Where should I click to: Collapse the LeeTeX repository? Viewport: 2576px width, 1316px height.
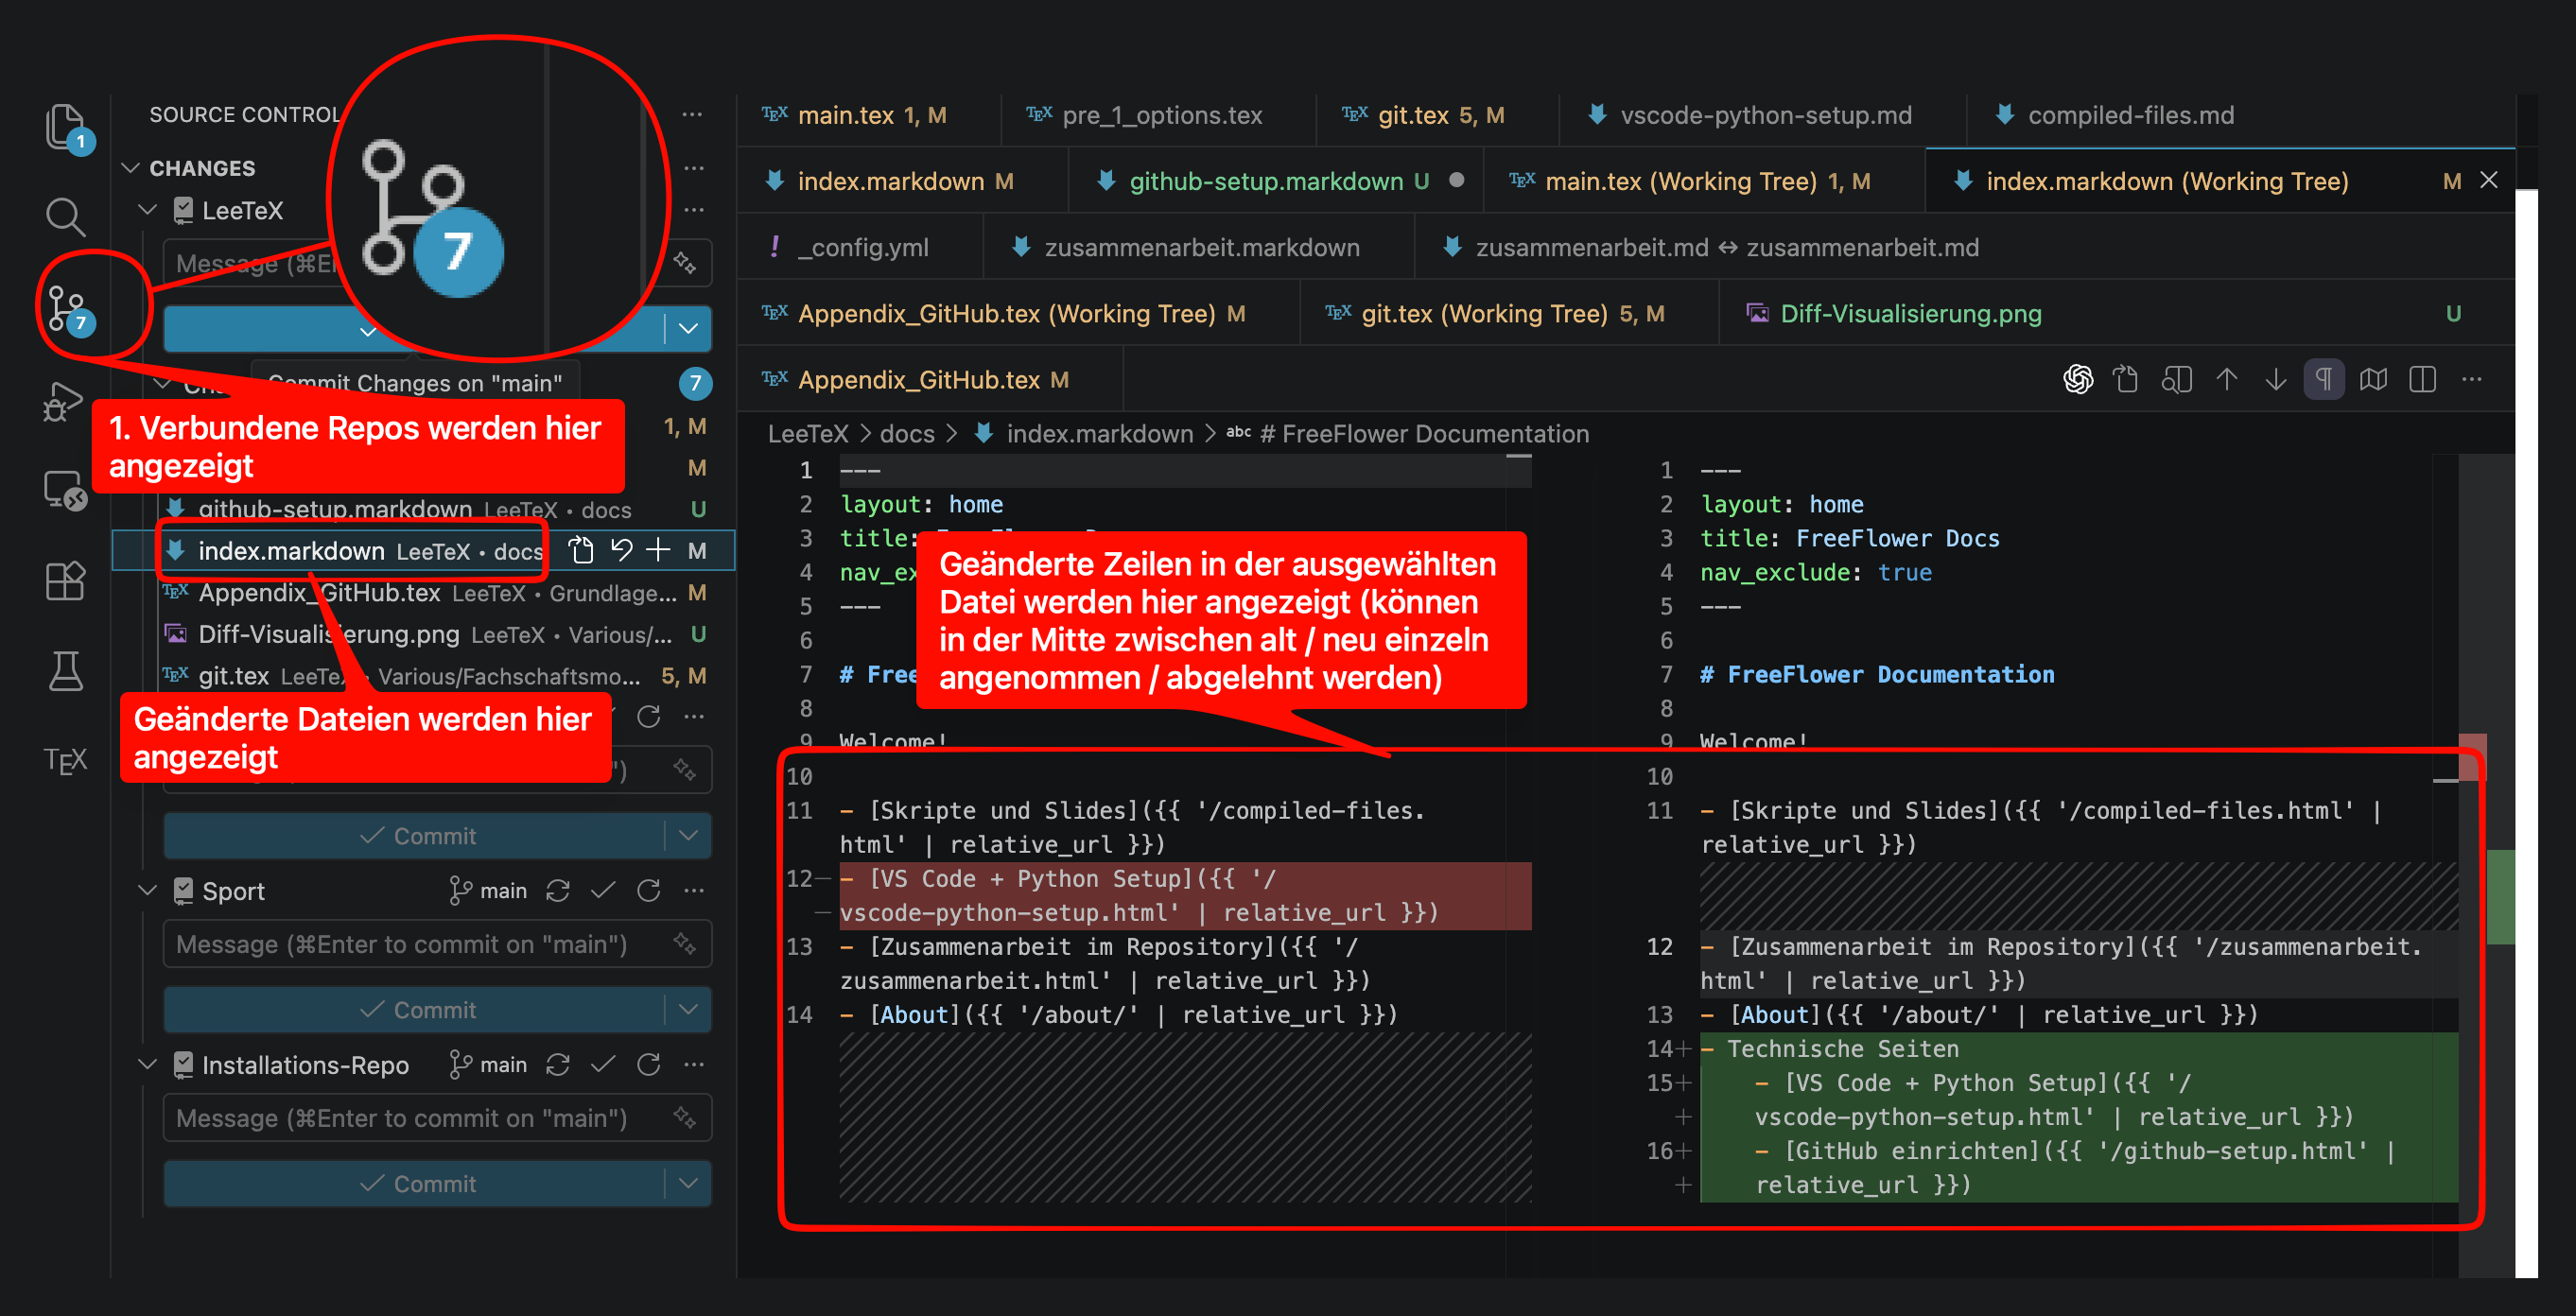pos(148,210)
